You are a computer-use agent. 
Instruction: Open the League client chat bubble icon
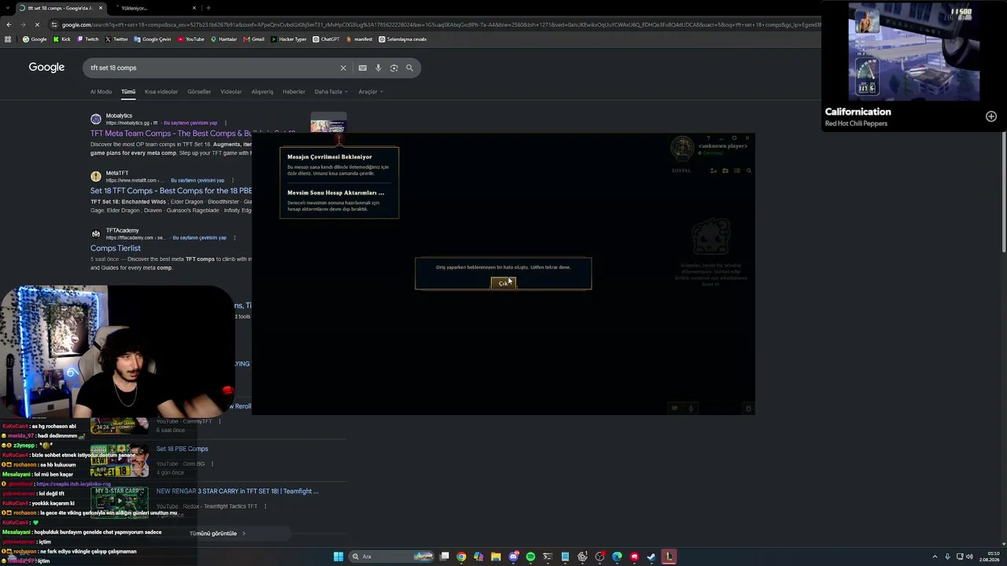click(x=674, y=408)
